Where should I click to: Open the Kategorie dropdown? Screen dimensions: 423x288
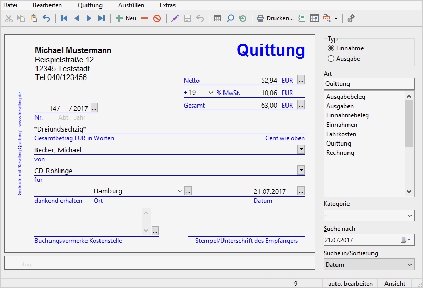pyautogui.click(x=410, y=216)
